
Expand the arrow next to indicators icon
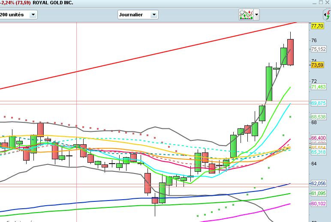(x=256, y=15)
